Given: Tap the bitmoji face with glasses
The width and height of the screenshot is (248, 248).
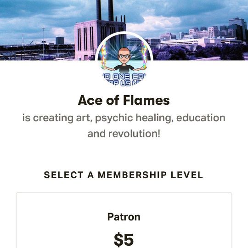Looking at the screenshot, I should pos(124,56).
